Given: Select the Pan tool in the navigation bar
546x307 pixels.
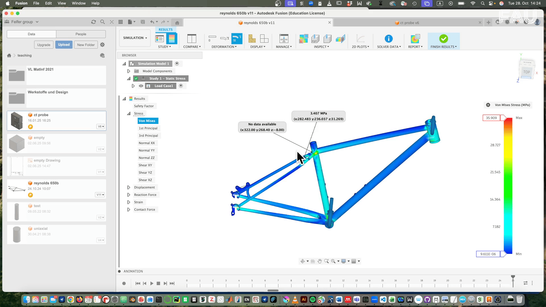Looking at the screenshot, I should point(319,261).
